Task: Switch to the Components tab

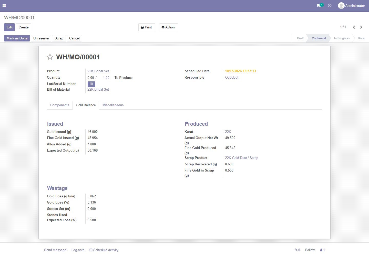Action: [60, 105]
